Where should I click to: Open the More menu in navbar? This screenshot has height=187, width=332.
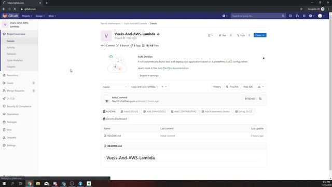tap(52, 16)
